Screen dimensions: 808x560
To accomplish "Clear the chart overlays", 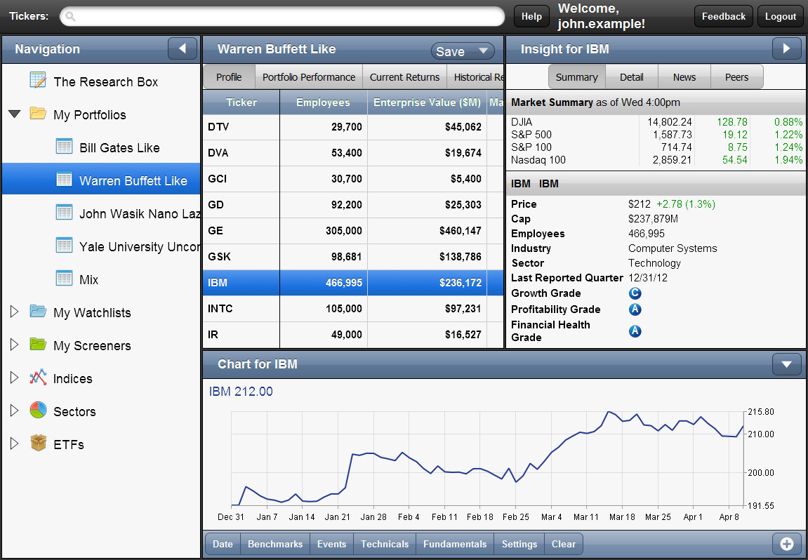I will pos(563,544).
